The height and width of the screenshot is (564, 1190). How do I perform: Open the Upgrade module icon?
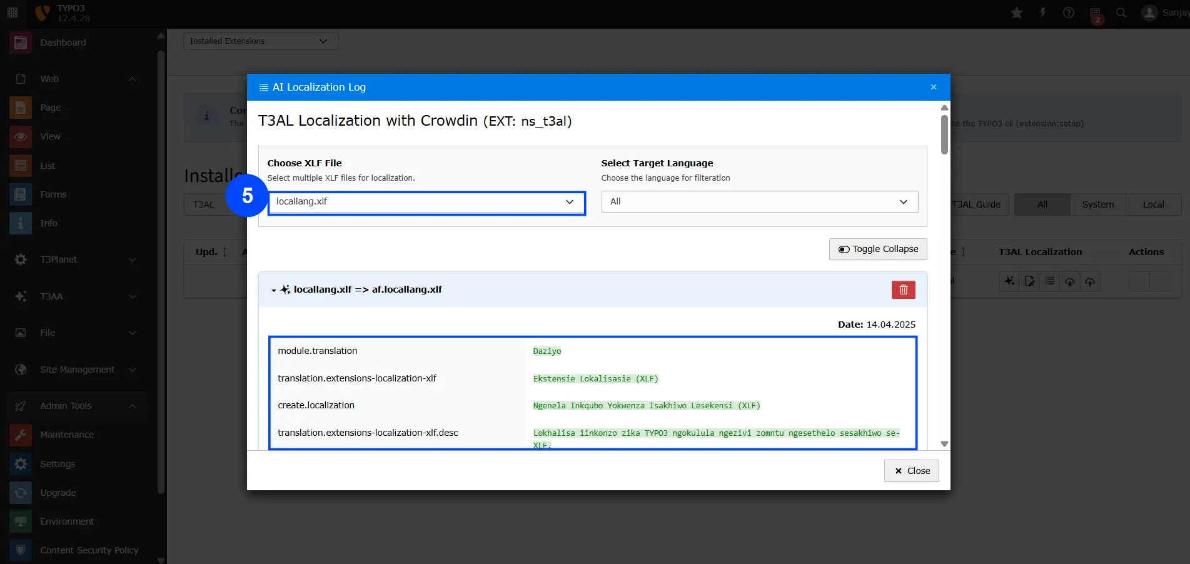[x=21, y=493]
